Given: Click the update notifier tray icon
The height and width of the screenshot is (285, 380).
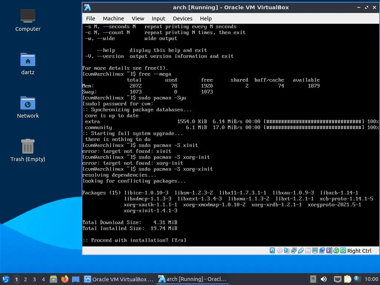Looking at the screenshot, I should pos(357,278).
